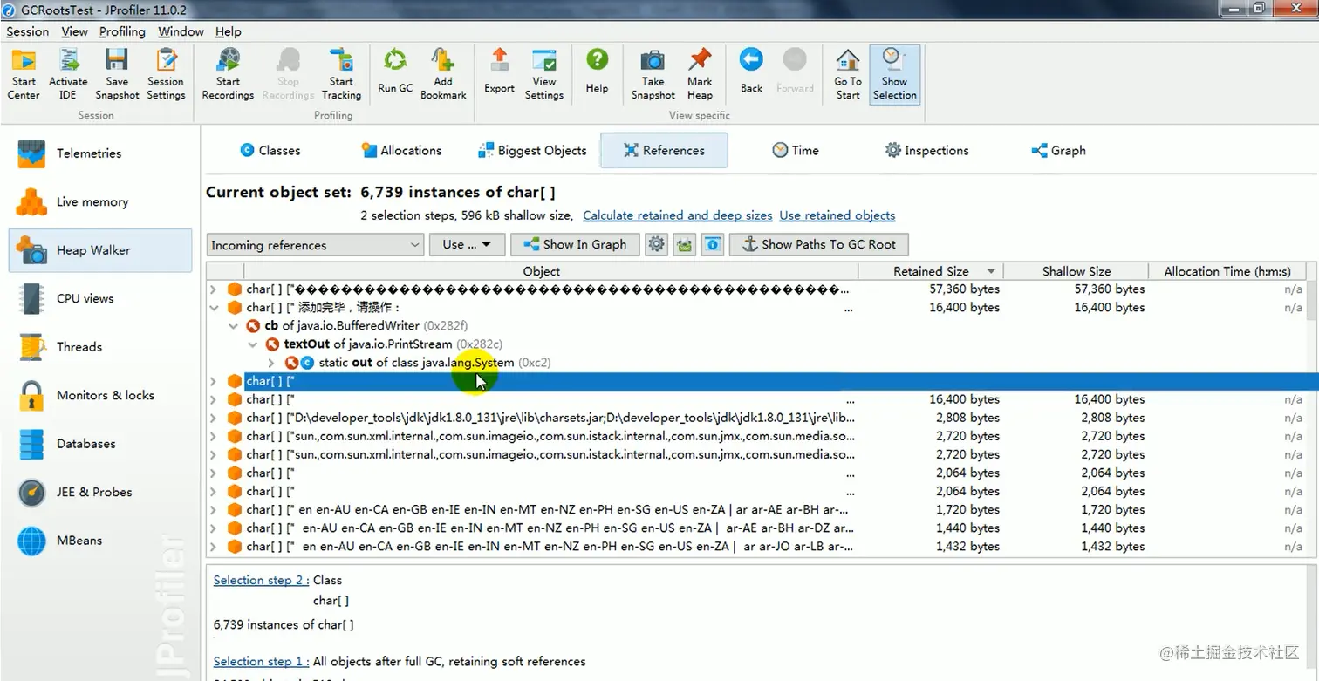The height and width of the screenshot is (681, 1319).
Task: Click Start Recordings
Action: pos(228,73)
